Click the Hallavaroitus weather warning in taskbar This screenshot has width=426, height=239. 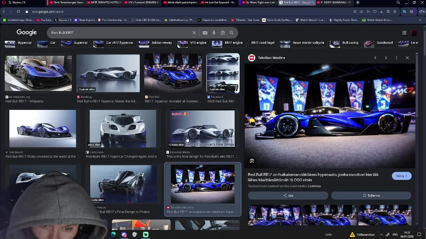coord(362,234)
